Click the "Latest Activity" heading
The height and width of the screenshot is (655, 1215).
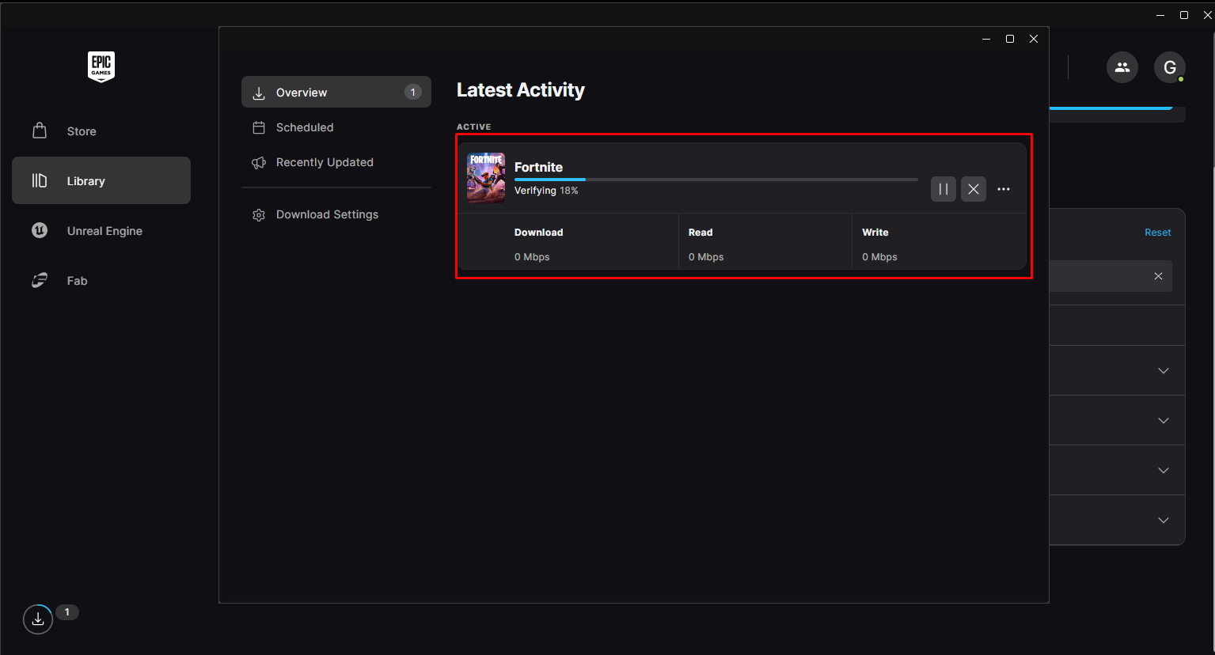pos(521,90)
